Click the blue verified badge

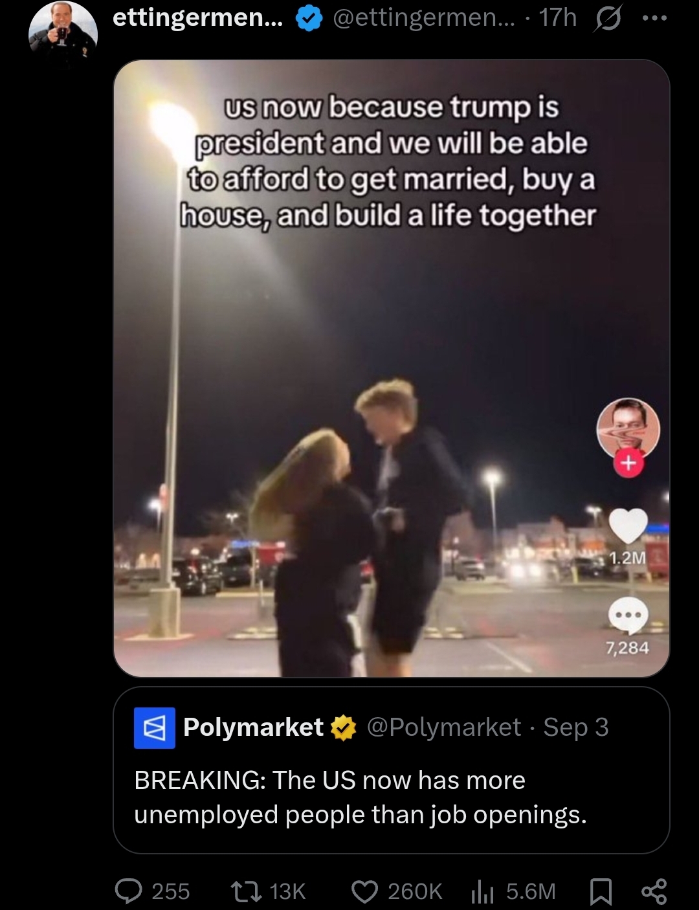click(309, 19)
